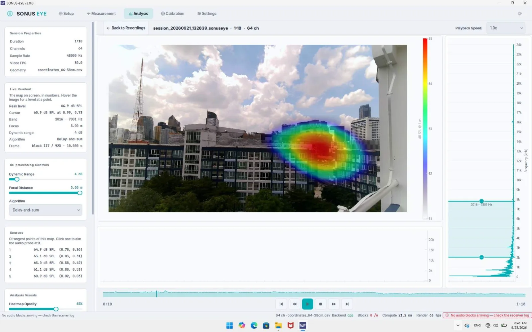The width and height of the screenshot is (532, 332).
Task: Click the left panel vertical scrollbar
Action: coord(93,119)
